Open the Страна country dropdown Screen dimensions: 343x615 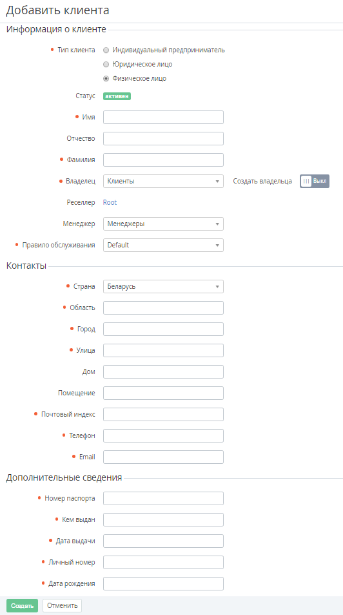(163, 286)
